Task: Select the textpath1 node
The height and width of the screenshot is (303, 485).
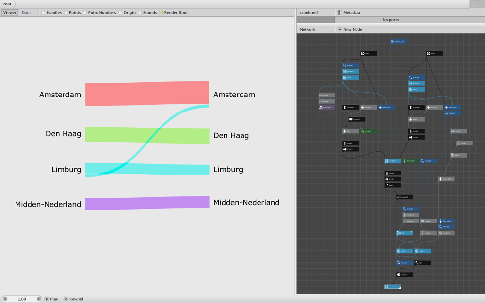Action: (351, 107)
